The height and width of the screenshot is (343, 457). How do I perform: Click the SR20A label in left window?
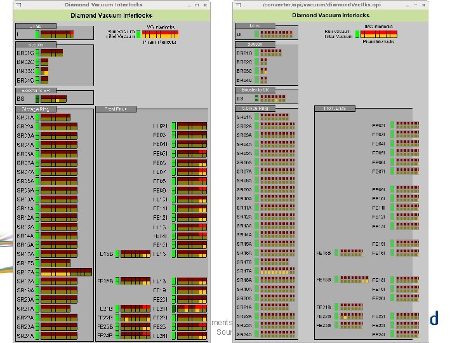click(x=25, y=300)
